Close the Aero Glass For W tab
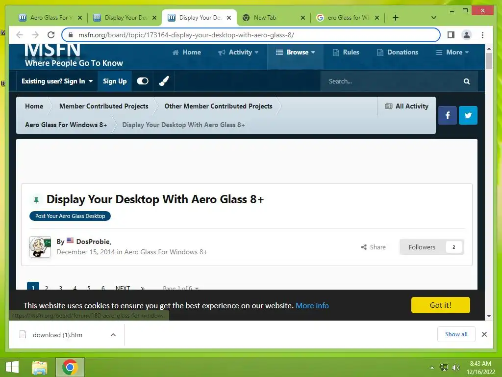Viewport: 502px width, 377px height. pyautogui.click(x=80, y=18)
